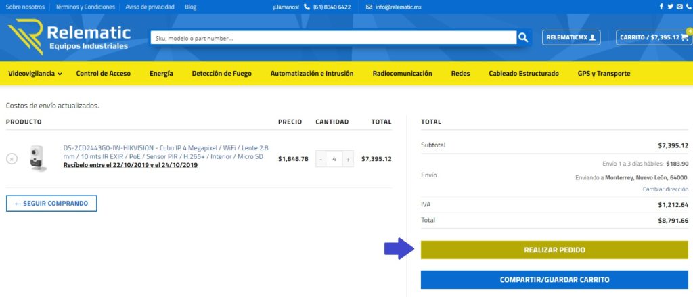Open the Twitter social icon
This screenshot has width=693, height=297.
point(670,7)
